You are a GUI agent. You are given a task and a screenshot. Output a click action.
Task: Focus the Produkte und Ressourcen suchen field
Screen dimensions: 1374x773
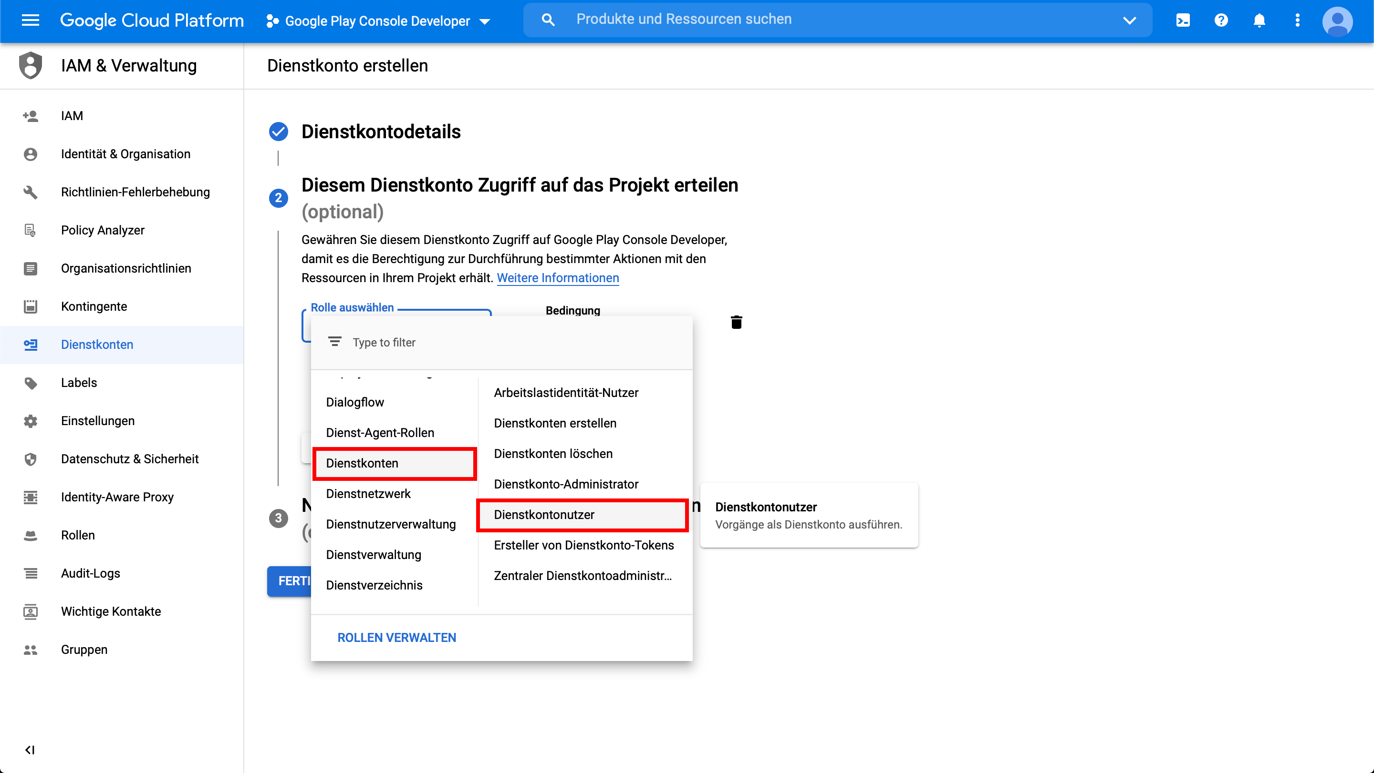point(838,20)
